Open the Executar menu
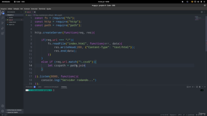The width and height of the screenshot is (207, 116). (x=34, y=9)
